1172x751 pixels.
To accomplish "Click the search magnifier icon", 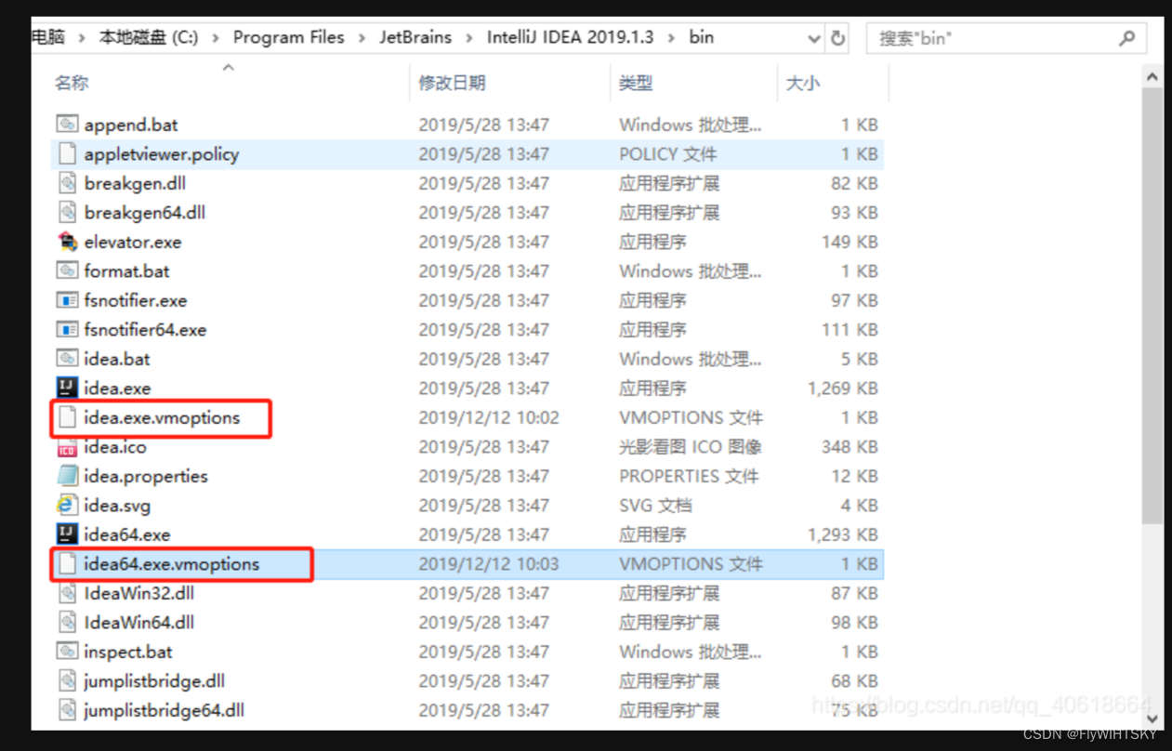I will coord(1127,38).
